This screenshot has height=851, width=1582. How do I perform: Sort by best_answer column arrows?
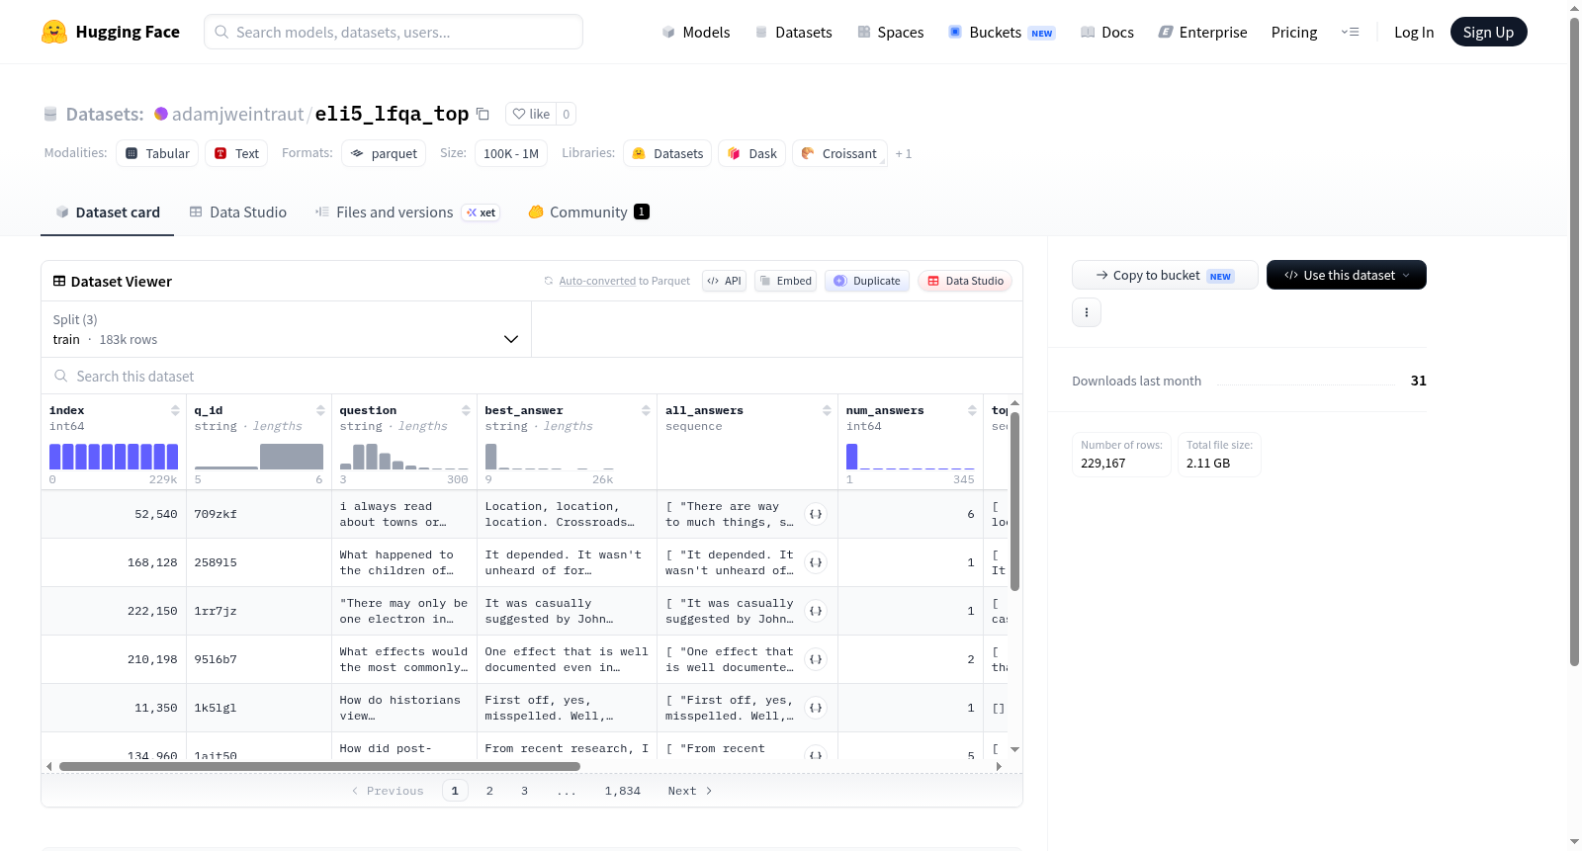point(646,410)
